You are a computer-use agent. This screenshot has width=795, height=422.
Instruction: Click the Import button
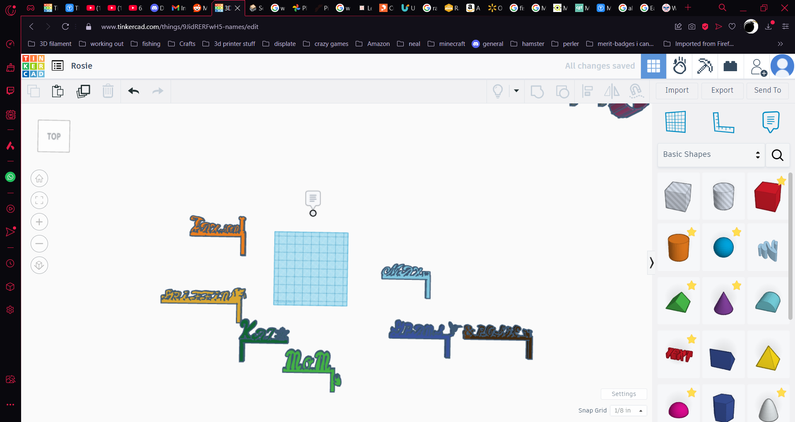click(x=677, y=90)
